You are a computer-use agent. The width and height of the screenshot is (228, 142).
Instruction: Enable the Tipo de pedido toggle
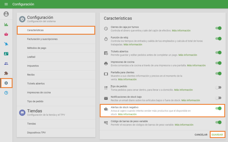coord(218,88)
